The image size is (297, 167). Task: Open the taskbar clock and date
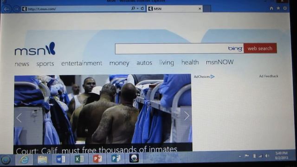282,155
